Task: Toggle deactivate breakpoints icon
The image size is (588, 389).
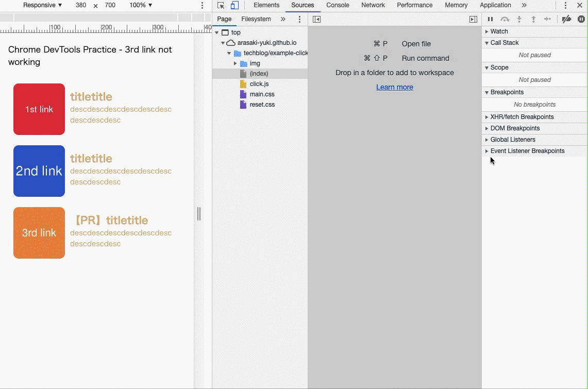Action: point(566,20)
